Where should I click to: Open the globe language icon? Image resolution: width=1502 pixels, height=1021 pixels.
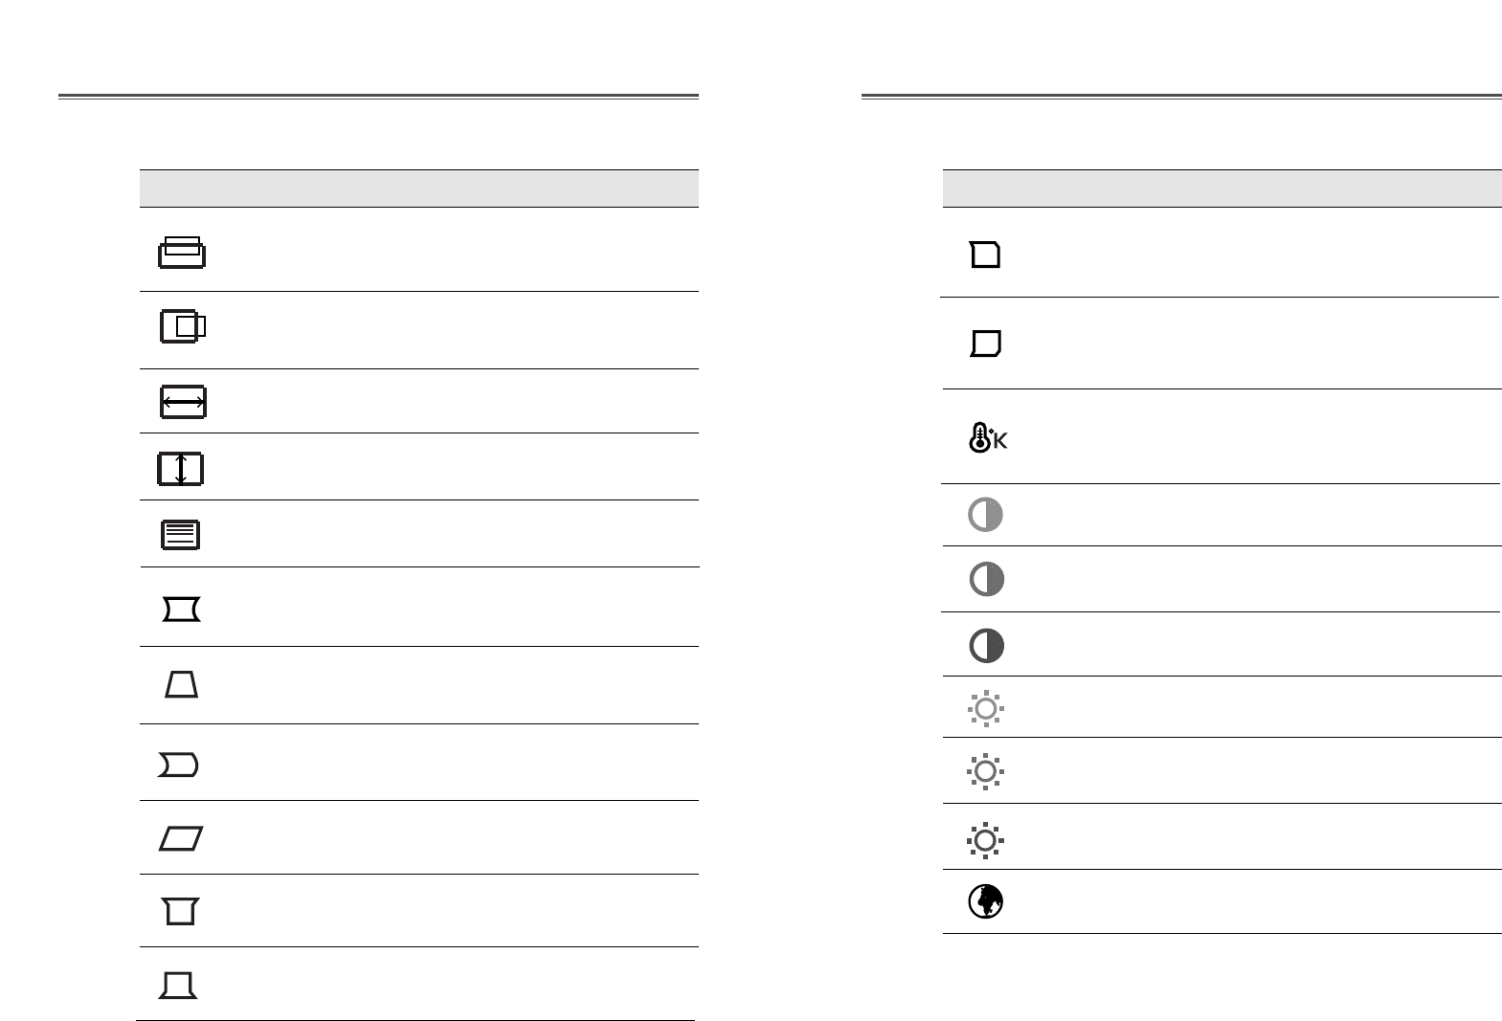pyautogui.click(x=986, y=901)
